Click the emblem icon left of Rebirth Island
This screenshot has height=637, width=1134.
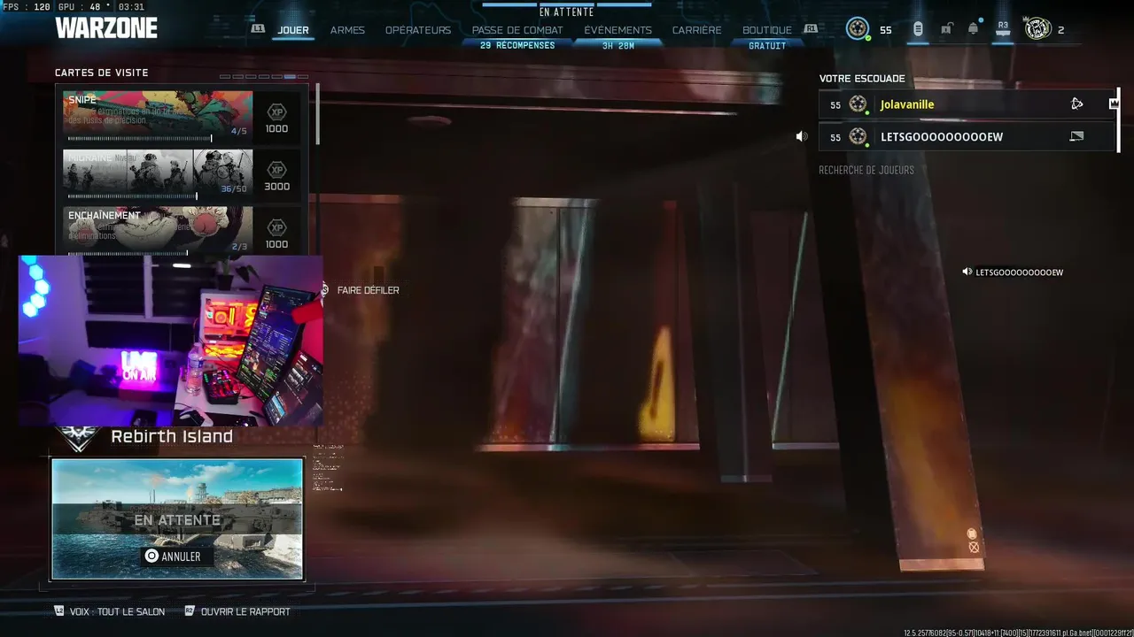[x=78, y=437]
